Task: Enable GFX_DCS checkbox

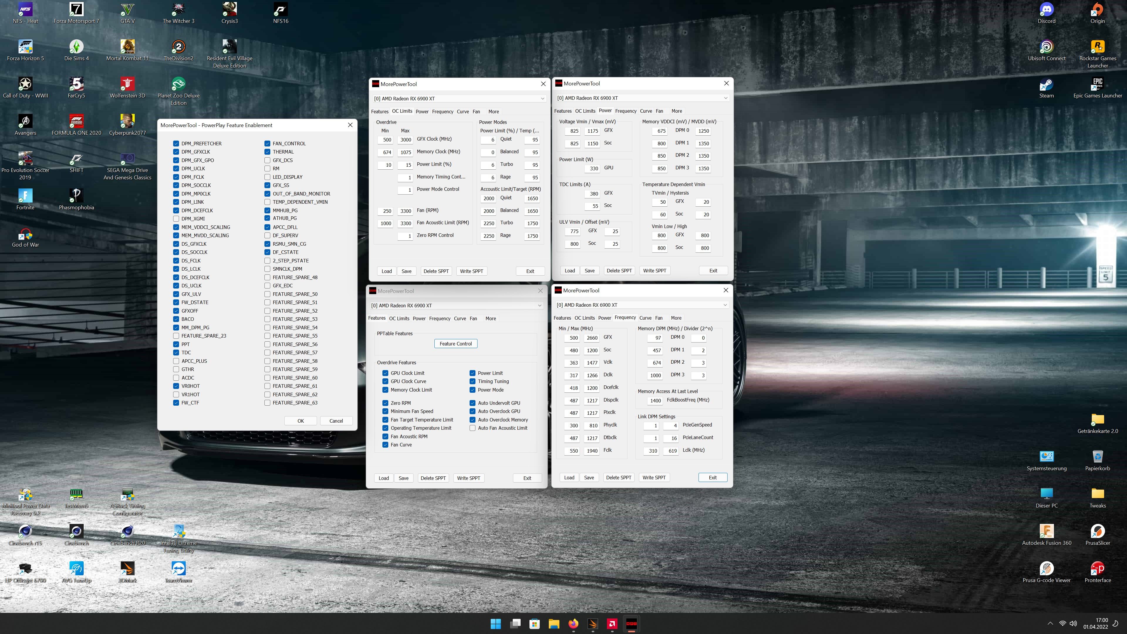Action: point(267,160)
